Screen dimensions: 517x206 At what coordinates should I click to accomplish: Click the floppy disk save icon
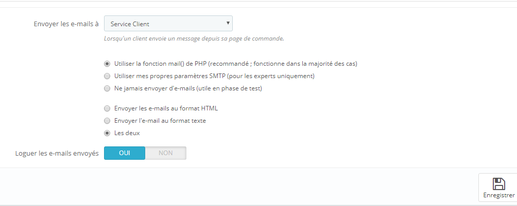tap(498, 184)
